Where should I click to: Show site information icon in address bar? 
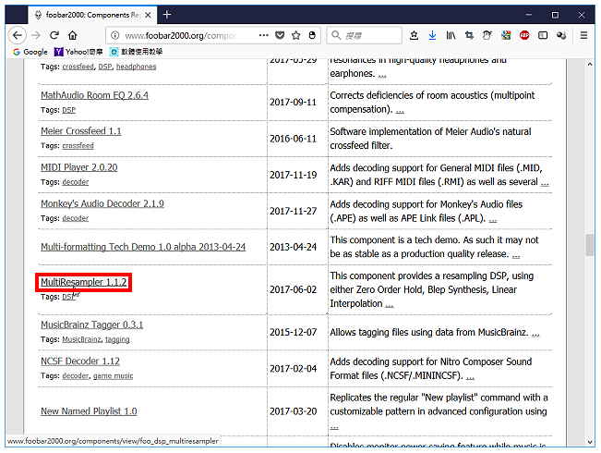coord(114,36)
